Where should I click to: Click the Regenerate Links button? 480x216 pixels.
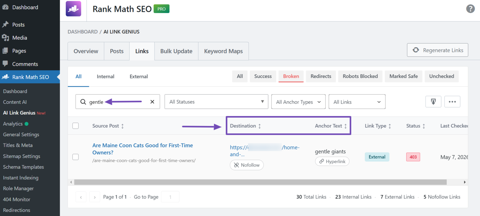pos(437,50)
